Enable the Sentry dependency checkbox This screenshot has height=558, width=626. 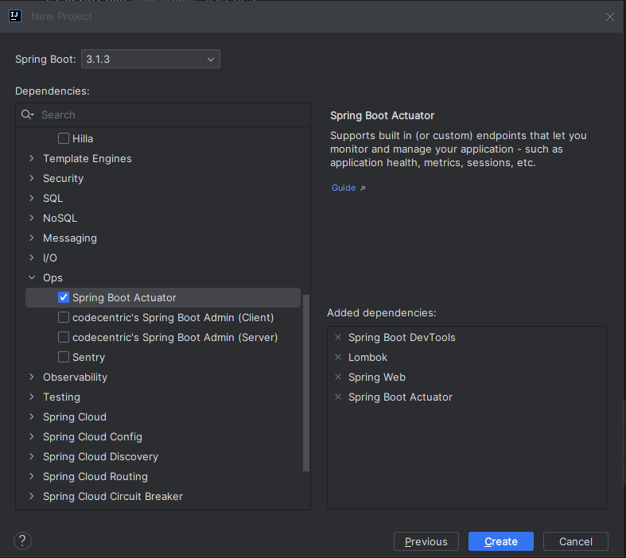point(64,357)
